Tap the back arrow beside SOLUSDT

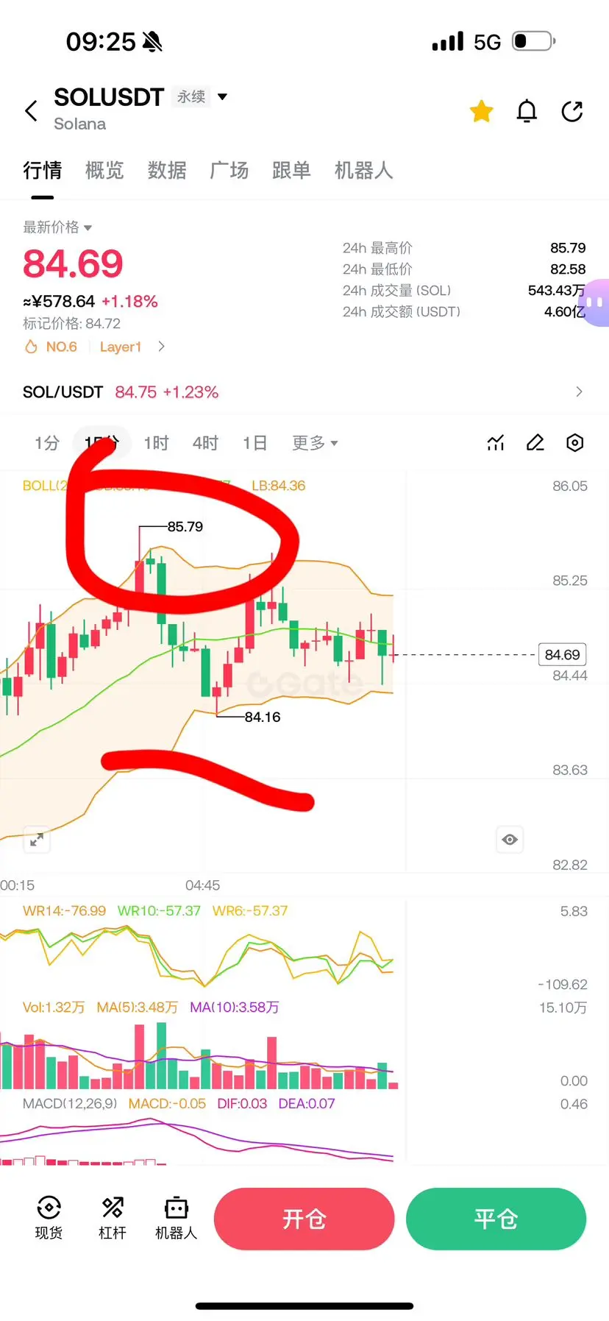coord(31,111)
